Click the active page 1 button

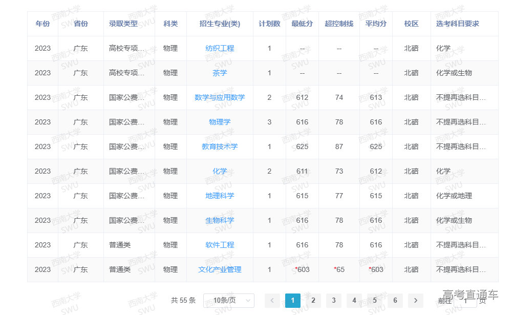[293, 301]
